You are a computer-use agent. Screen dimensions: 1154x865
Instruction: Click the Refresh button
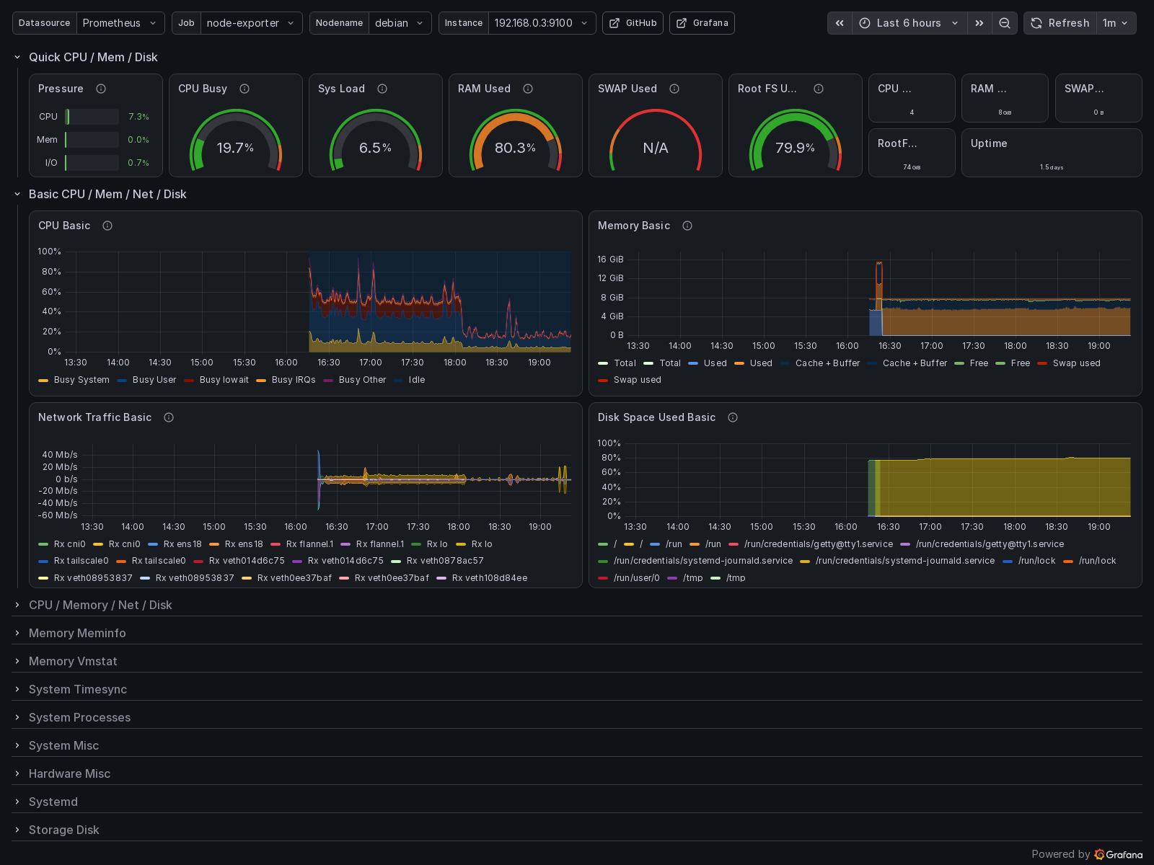(1060, 23)
